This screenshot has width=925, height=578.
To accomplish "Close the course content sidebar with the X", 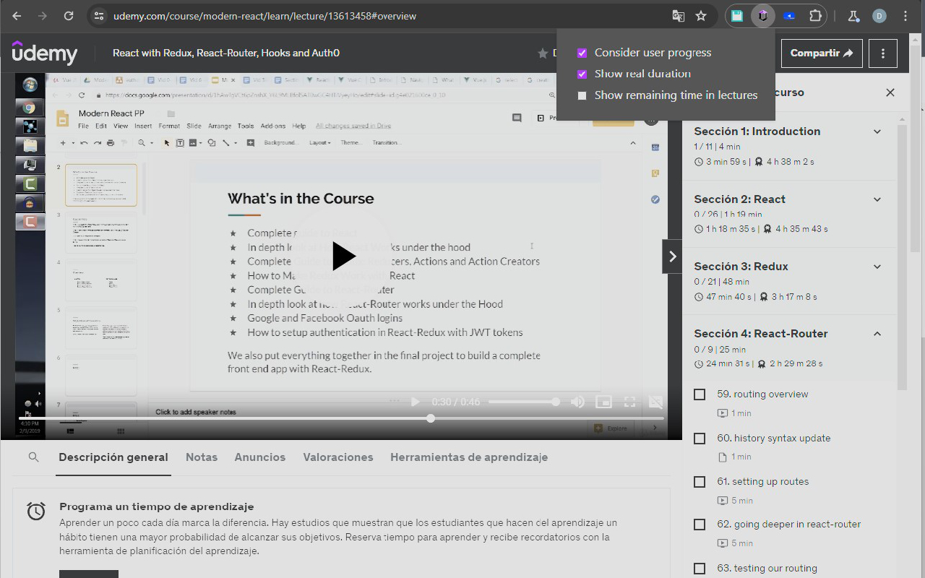I will click(890, 92).
